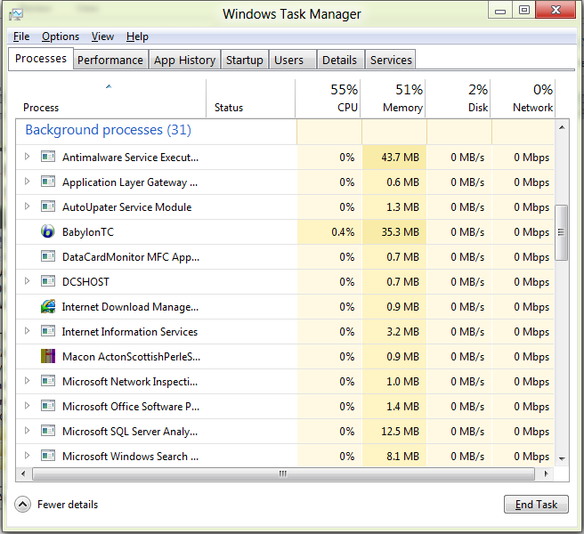The width and height of the screenshot is (584, 534).
Task: Click the Macon ActonScottishPerleS icon
Action: [x=48, y=356]
